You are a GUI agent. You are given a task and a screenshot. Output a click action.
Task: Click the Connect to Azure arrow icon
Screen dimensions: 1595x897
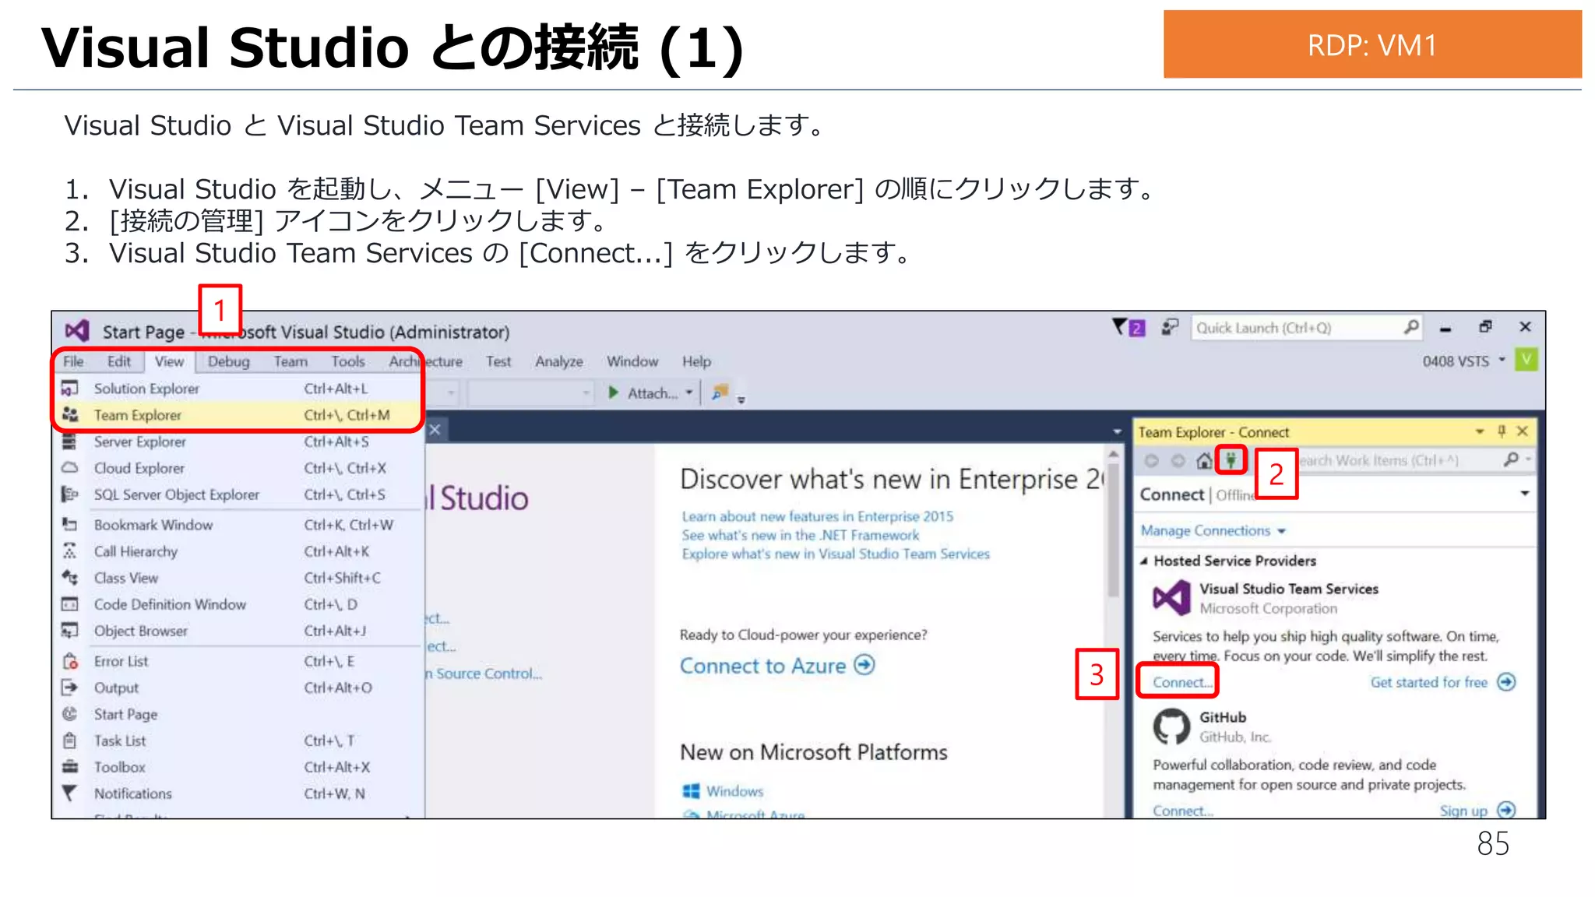[x=864, y=665]
